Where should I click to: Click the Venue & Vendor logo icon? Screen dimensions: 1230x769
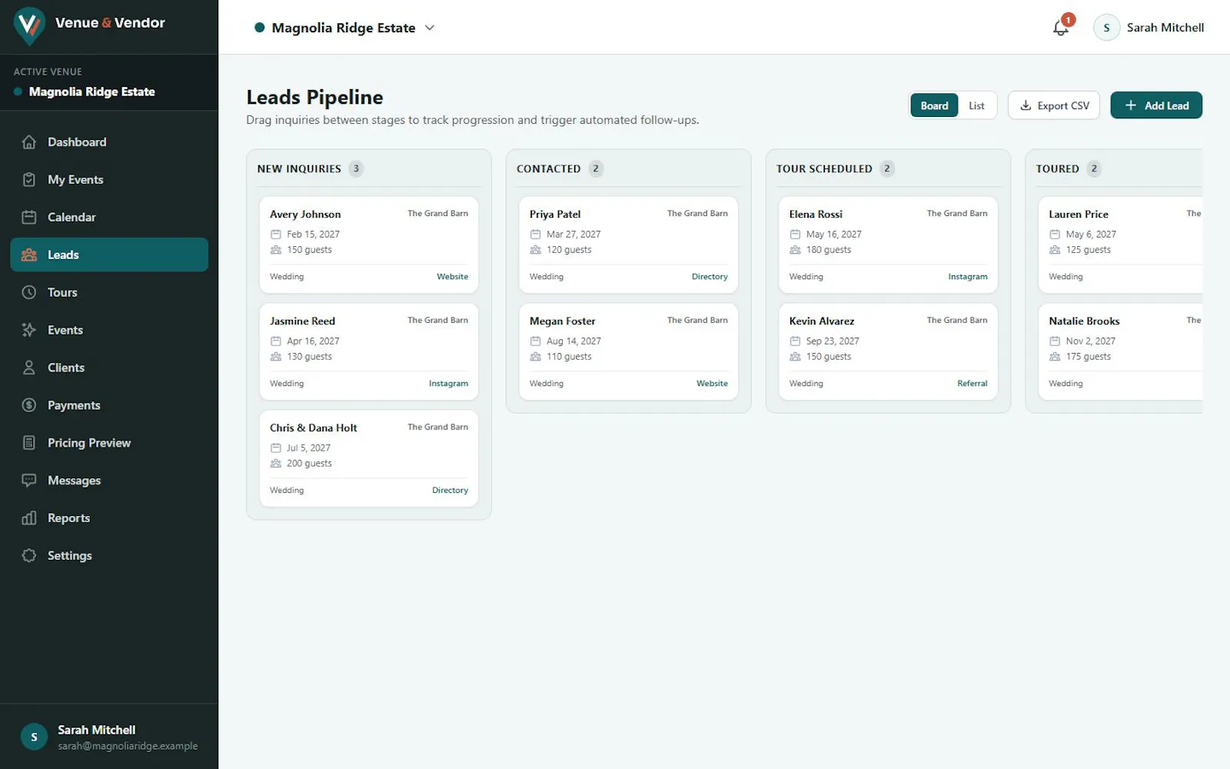coord(29,25)
